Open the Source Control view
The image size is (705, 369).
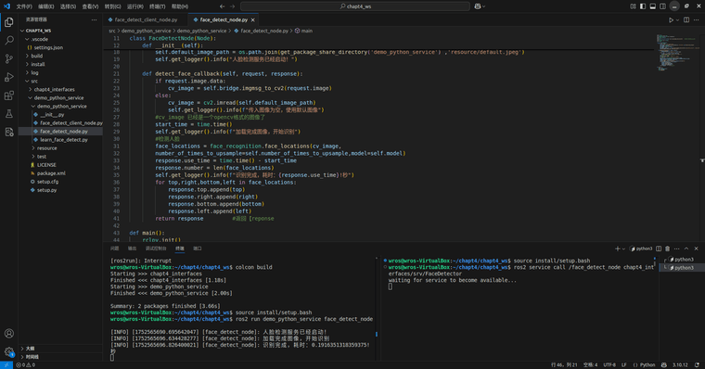[x=9, y=59]
